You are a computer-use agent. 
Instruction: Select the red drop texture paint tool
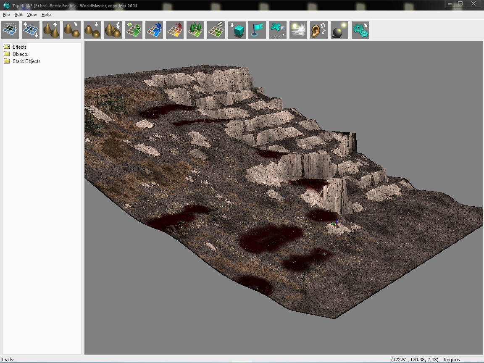point(175,30)
